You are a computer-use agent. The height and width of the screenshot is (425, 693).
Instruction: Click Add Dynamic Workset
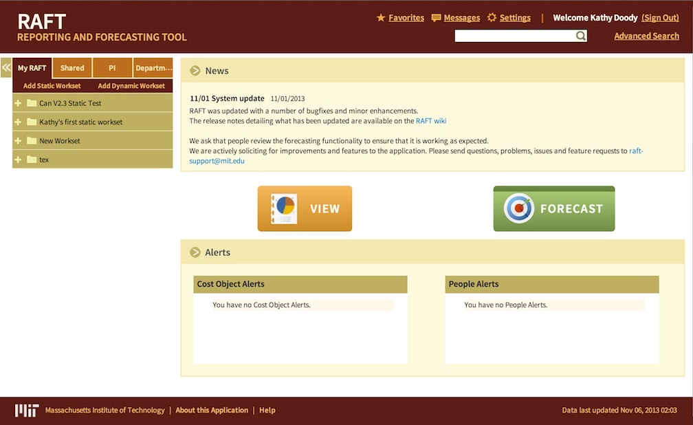131,86
